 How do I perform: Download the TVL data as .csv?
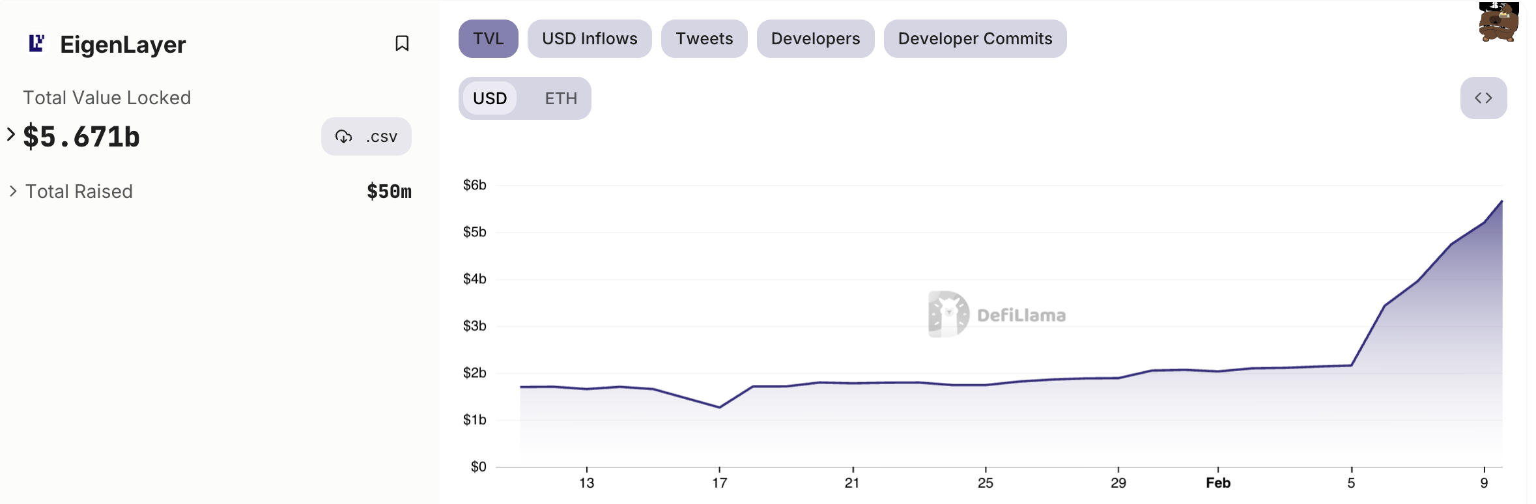(x=366, y=137)
